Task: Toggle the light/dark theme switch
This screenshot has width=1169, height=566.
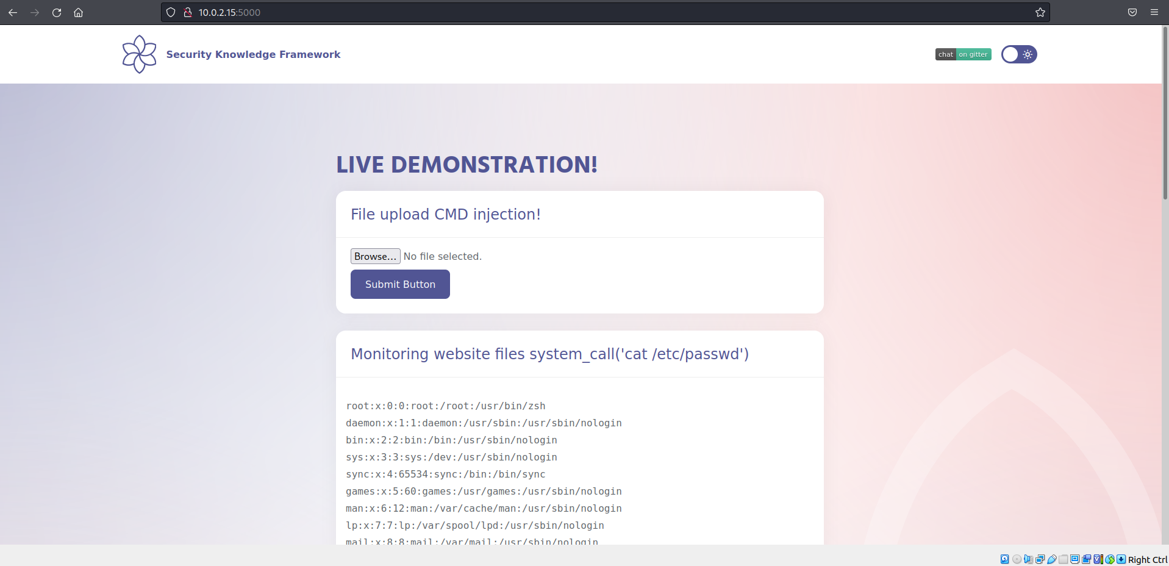Action: click(x=1019, y=54)
